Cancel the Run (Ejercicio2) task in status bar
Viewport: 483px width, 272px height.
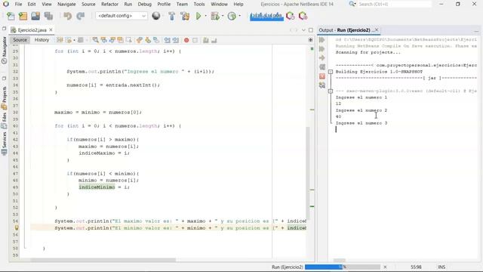click(385, 267)
